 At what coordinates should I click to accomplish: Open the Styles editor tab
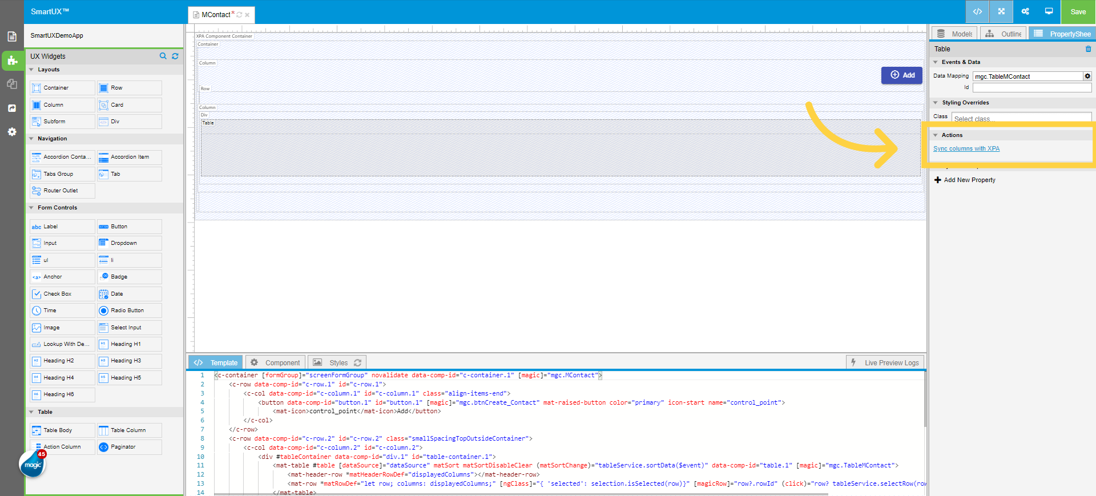(x=337, y=362)
